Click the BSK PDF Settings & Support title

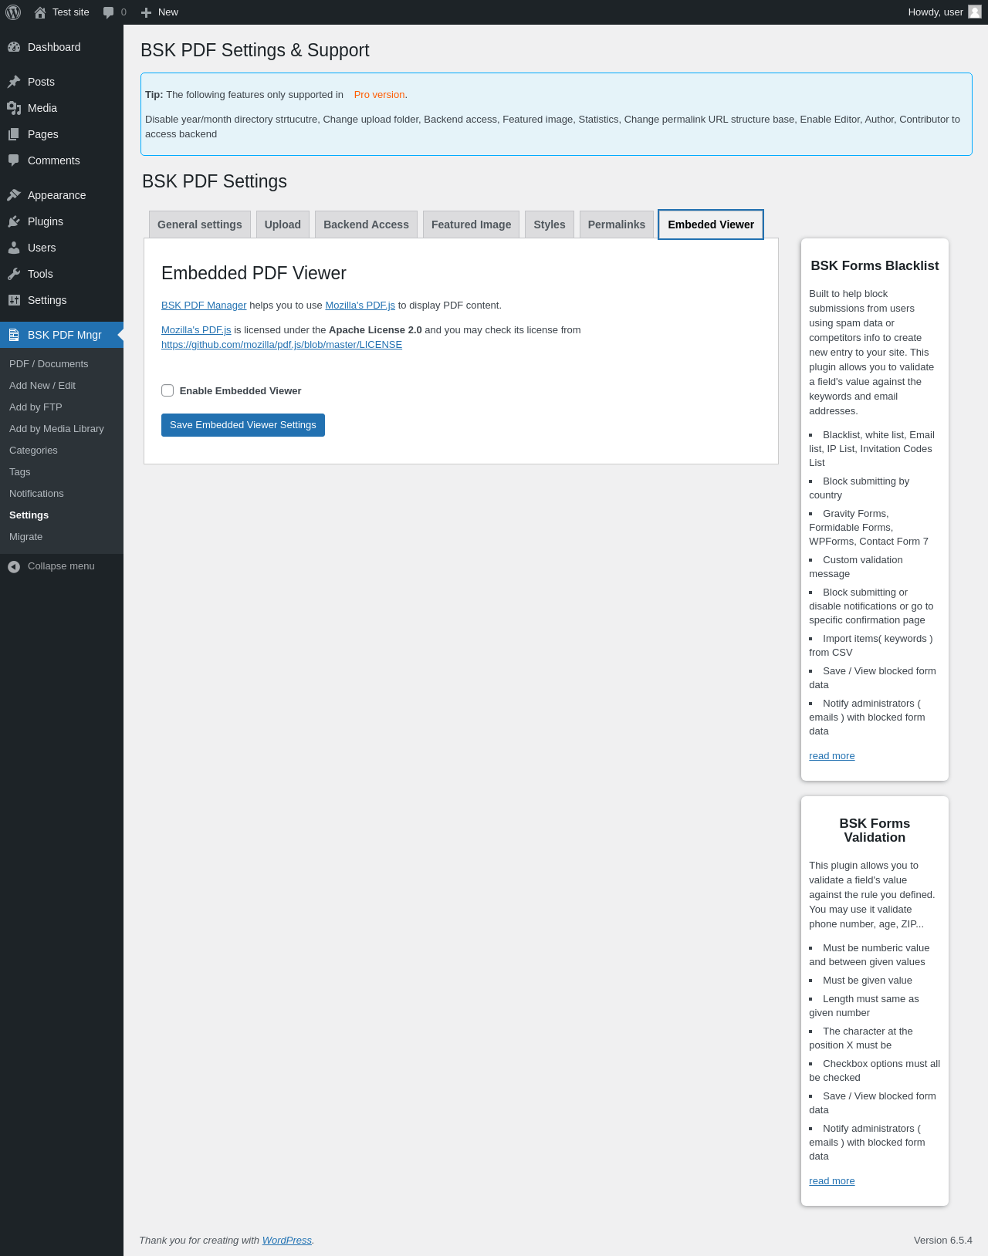point(255,50)
